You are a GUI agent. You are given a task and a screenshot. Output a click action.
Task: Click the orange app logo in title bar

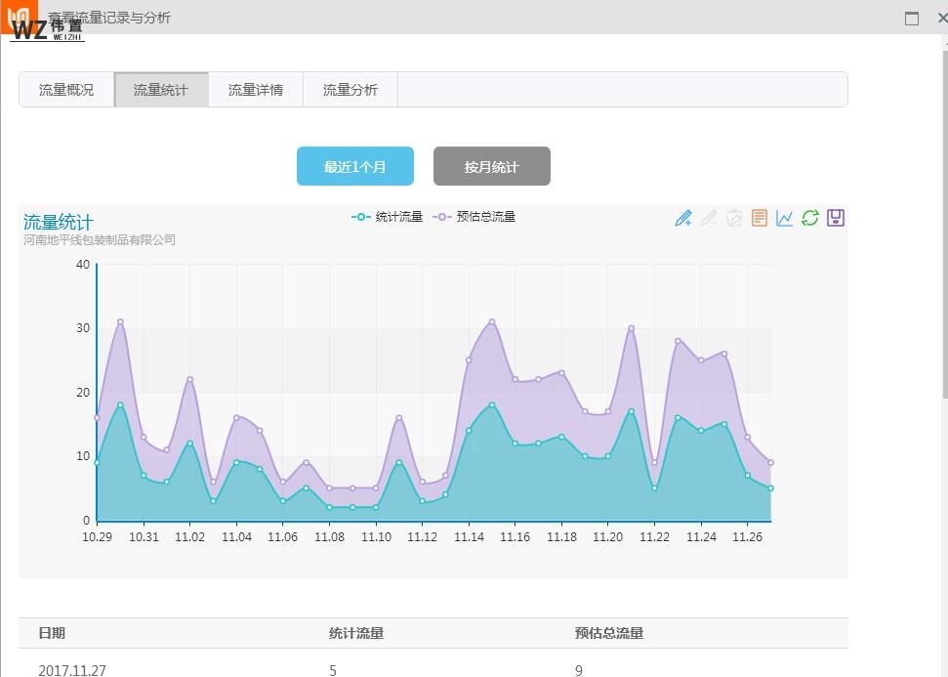17,17
